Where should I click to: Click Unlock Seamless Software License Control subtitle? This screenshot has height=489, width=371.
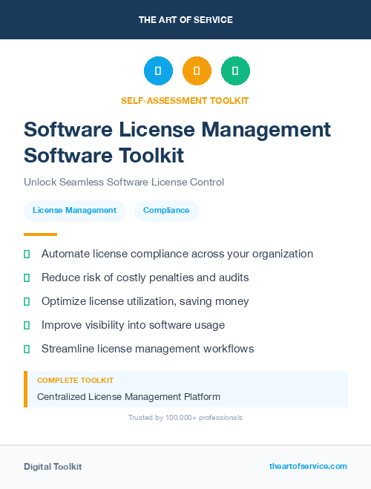[124, 182]
